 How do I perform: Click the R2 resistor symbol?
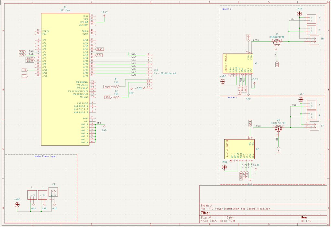[116, 97]
